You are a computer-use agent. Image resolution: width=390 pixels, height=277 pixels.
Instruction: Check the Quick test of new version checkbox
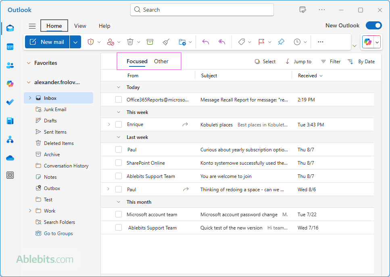click(x=119, y=227)
